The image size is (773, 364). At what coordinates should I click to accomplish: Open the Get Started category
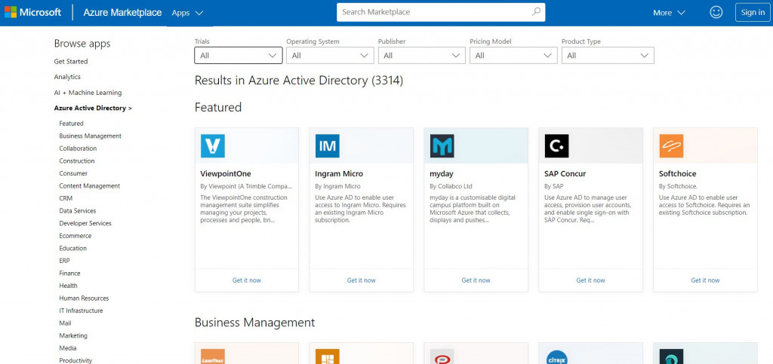point(71,62)
